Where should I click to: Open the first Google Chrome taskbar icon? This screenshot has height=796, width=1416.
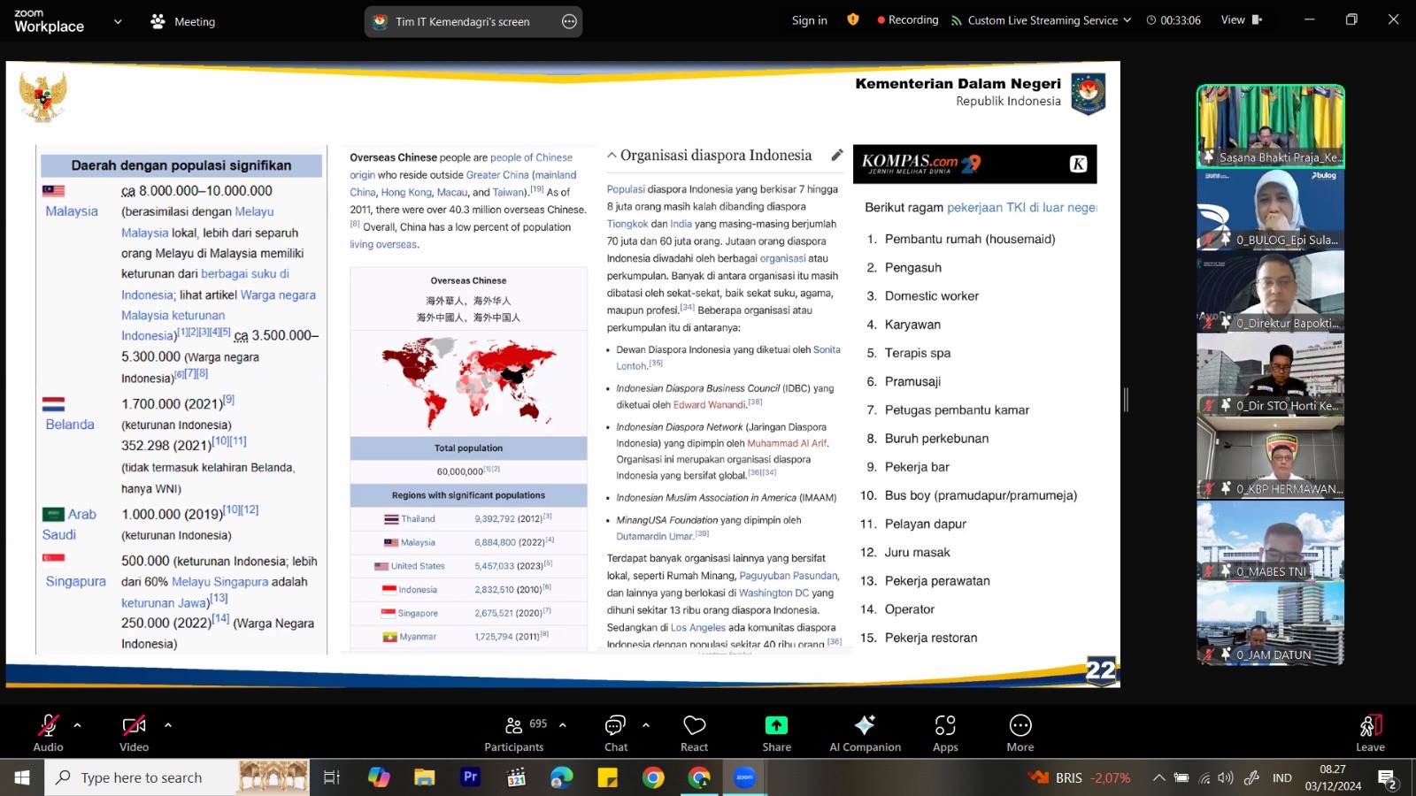tap(653, 777)
